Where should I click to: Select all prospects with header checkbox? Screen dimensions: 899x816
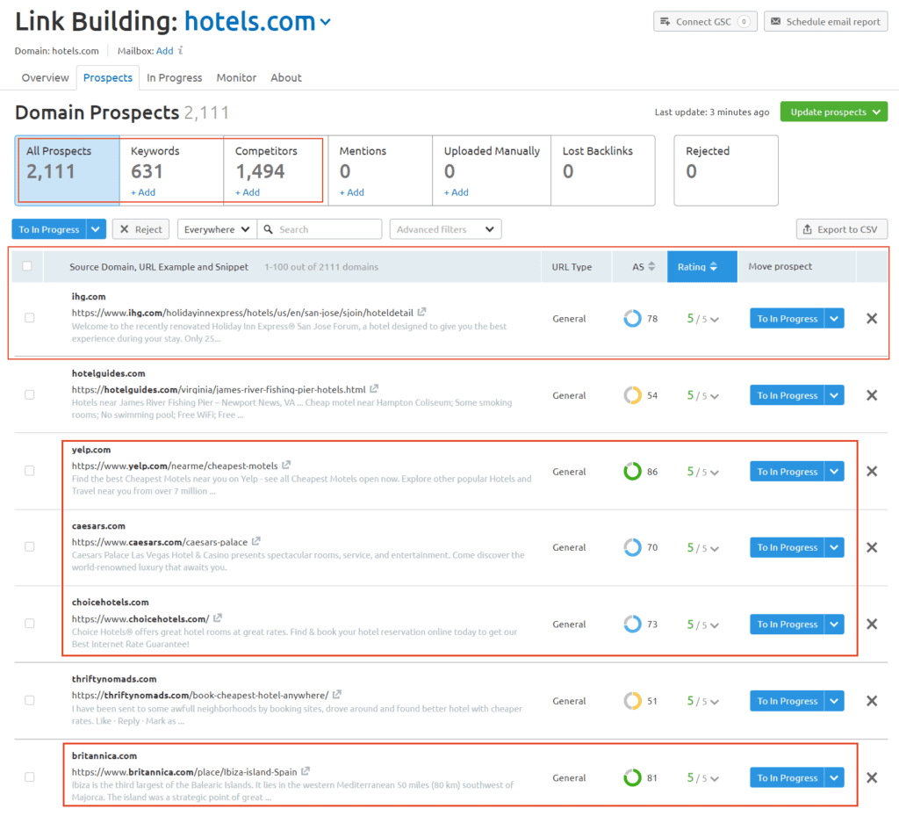click(27, 266)
